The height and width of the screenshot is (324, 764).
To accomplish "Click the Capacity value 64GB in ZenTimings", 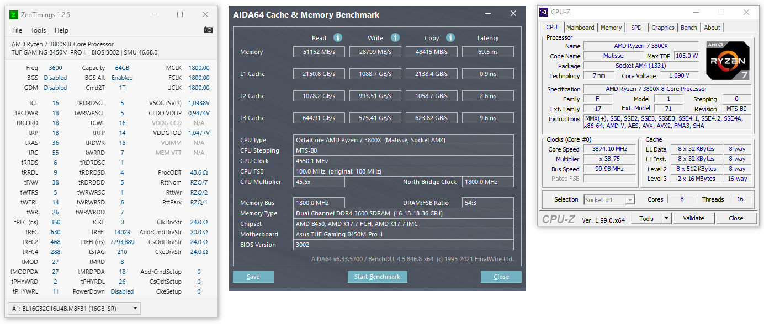I will point(122,68).
